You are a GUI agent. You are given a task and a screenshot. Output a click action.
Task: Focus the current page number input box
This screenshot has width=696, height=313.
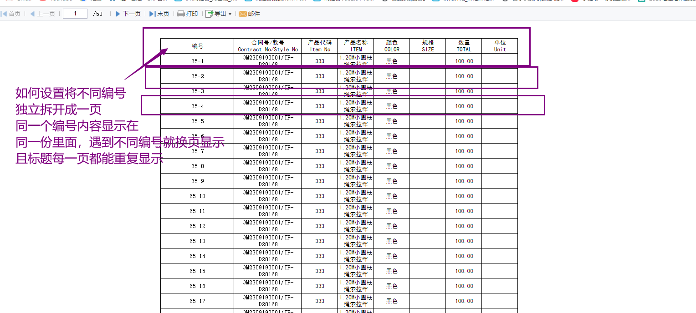(75, 14)
